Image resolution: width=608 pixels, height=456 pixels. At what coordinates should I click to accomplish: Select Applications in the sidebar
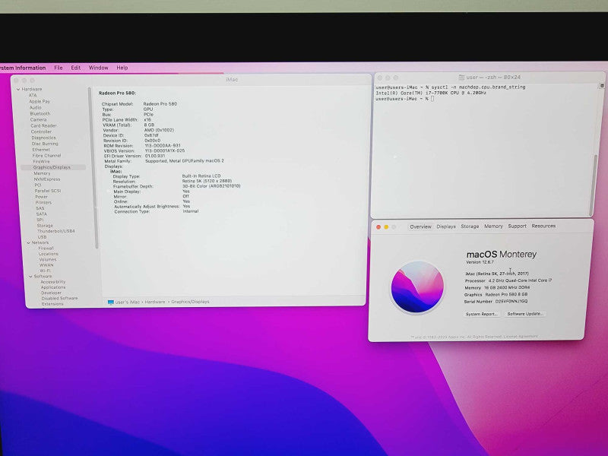pyautogui.click(x=53, y=287)
